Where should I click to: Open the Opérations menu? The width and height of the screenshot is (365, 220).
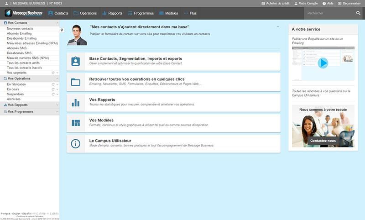[85, 13]
